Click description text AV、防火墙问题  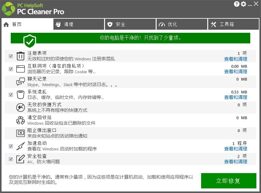[x=44, y=162]
